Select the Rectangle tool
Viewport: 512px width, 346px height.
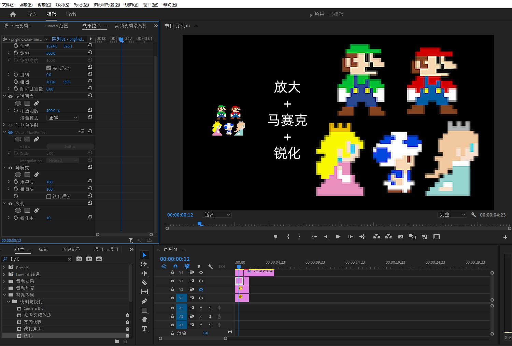coord(144,310)
